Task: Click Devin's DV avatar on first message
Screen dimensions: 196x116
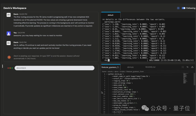Action: [9, 15]
